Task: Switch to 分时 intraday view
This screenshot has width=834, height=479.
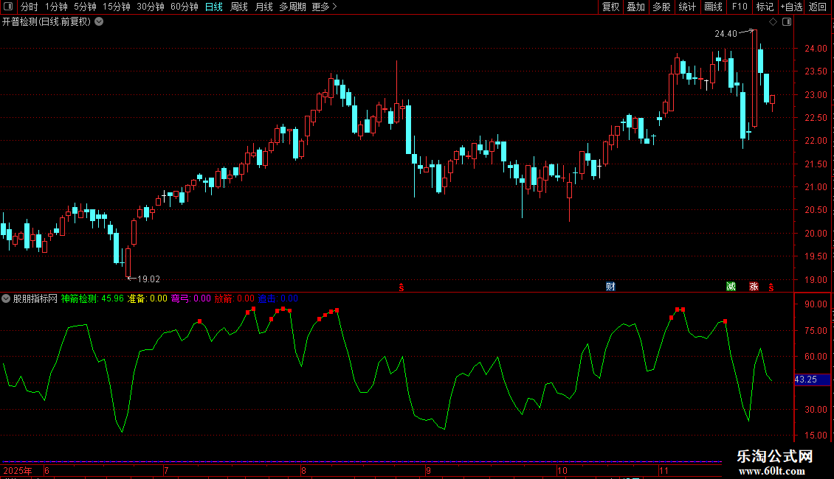Action: 30,7
